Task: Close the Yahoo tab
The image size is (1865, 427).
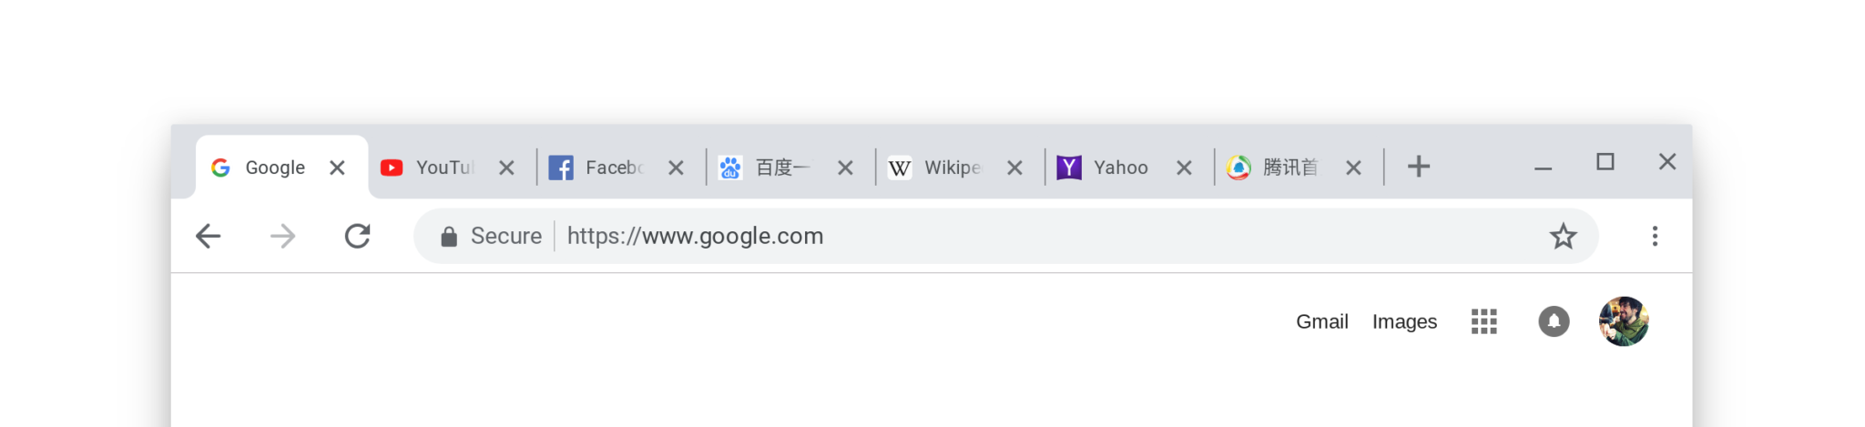Action: pos(1184,168)
